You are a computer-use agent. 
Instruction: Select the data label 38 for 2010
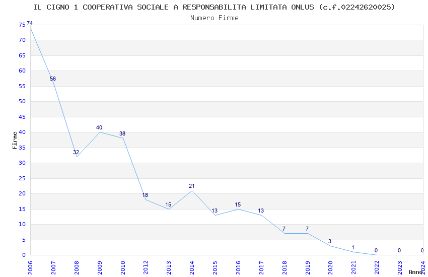[122, 133]
